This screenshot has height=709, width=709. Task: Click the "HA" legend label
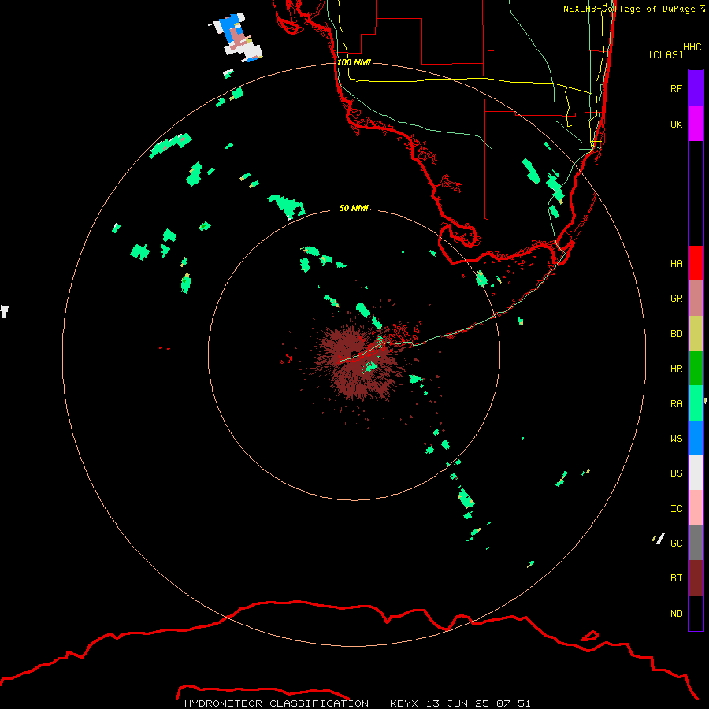676,263
